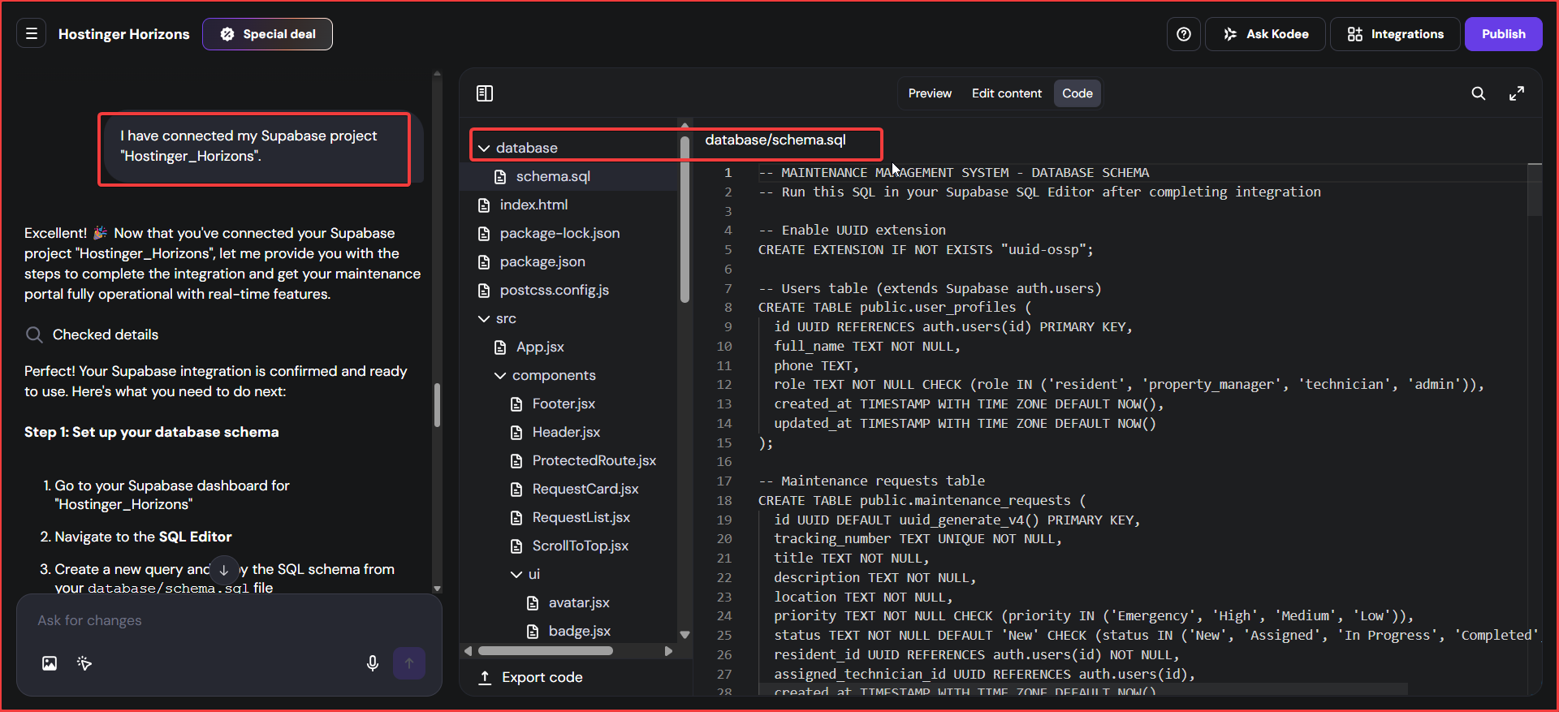Click chat scrollbar down arrow

437,589
